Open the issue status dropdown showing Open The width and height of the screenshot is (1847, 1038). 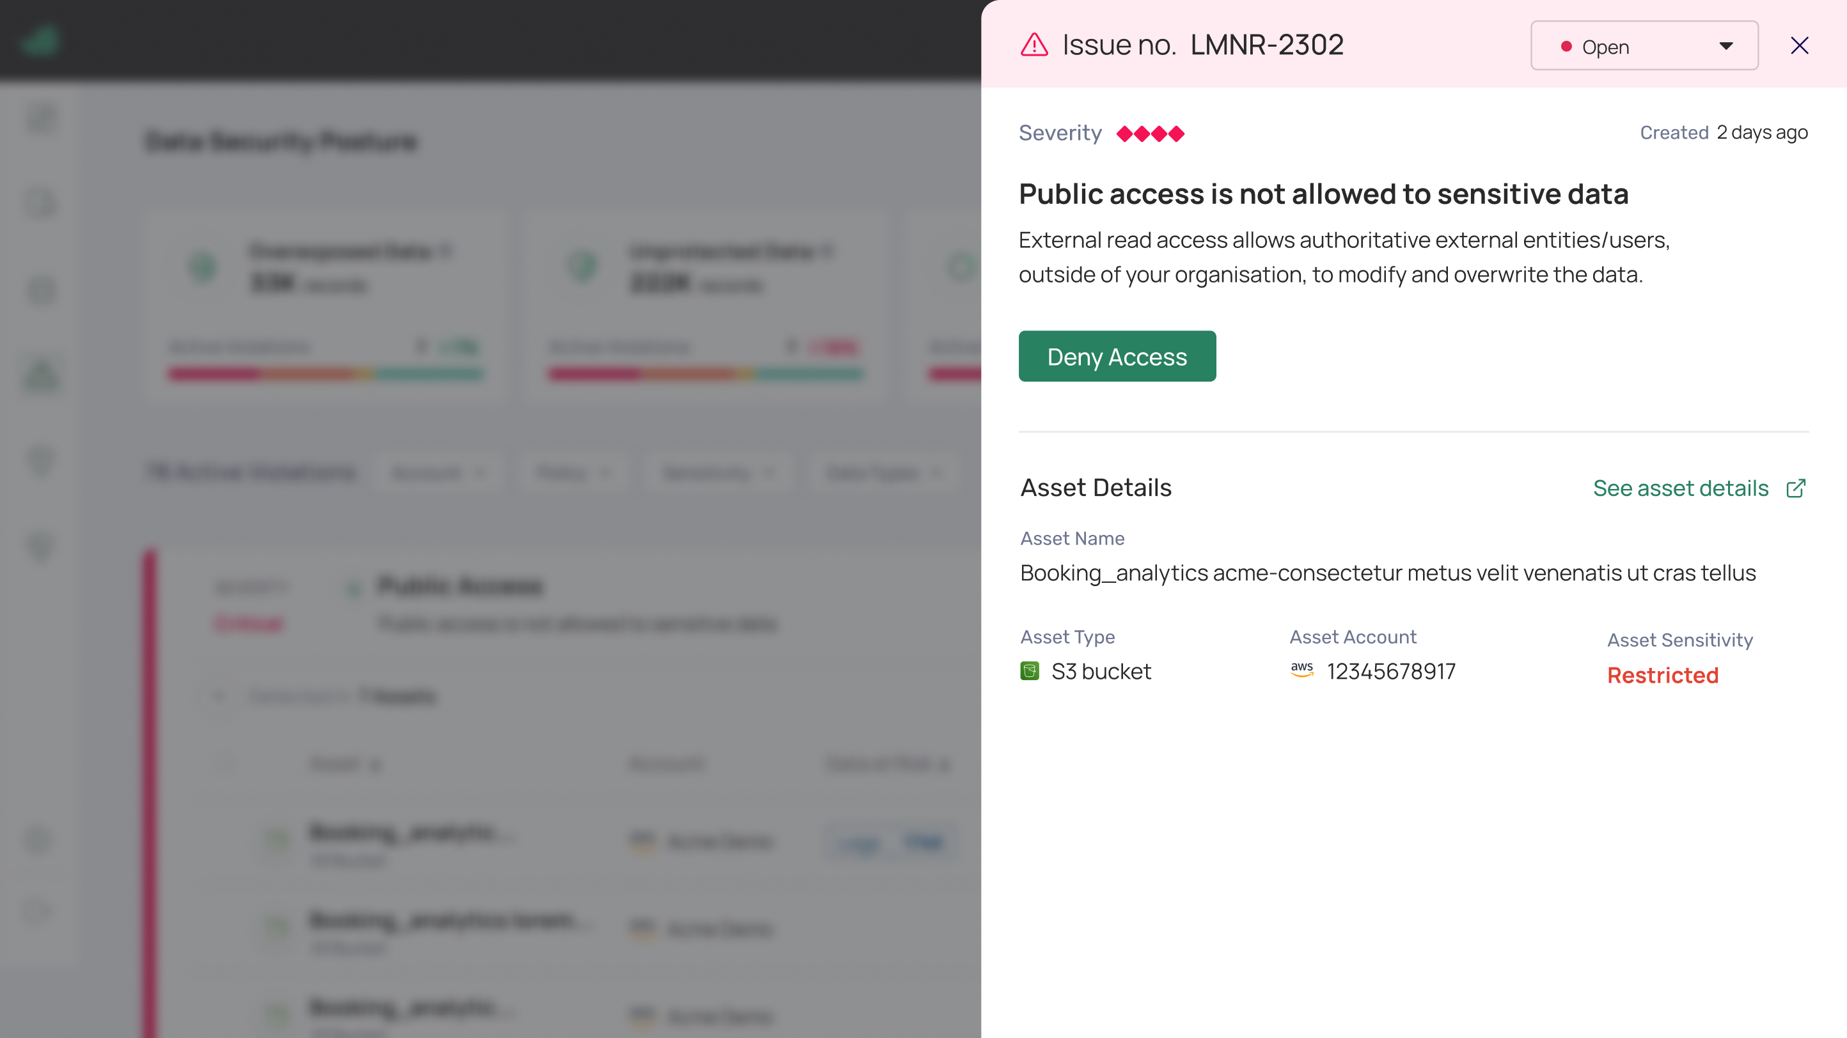(x=1644, y=46)
